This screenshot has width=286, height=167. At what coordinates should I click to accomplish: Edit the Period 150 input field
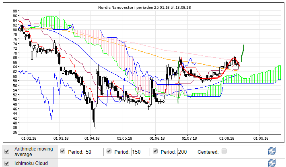click(140, 152)
